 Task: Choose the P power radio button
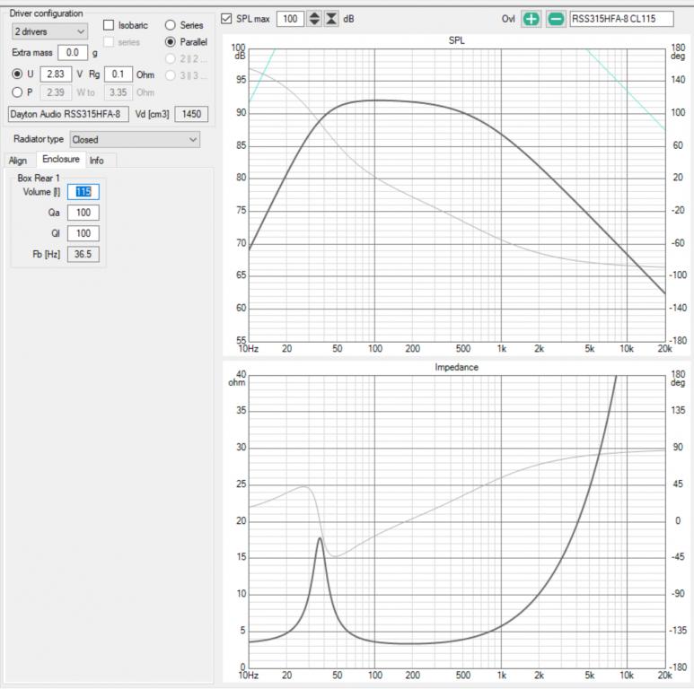coord(17,92)
